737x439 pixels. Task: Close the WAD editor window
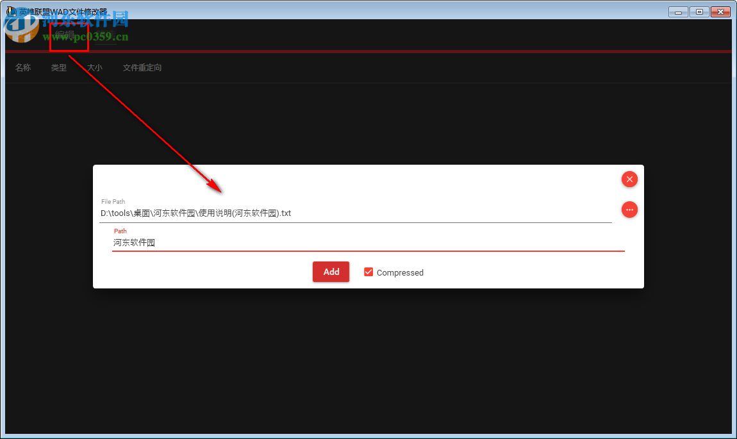click(720, 12)
